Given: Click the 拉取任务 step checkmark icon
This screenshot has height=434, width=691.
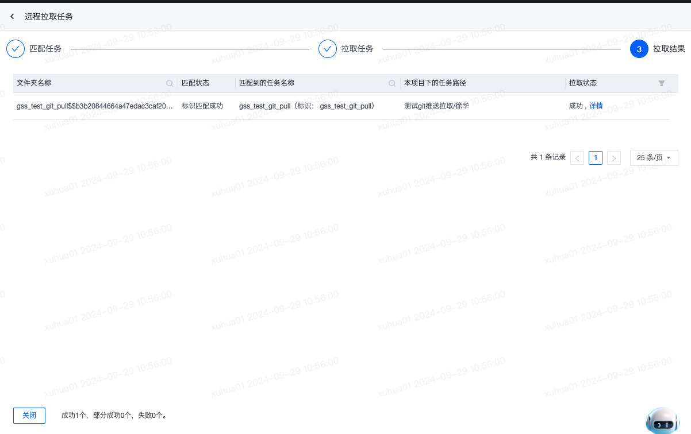Looking at the screenshot, I should [x=327, y=49].
